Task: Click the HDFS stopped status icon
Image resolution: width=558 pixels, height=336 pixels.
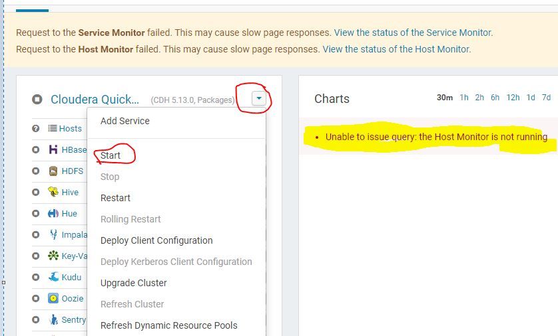Action: pos(35,171)
